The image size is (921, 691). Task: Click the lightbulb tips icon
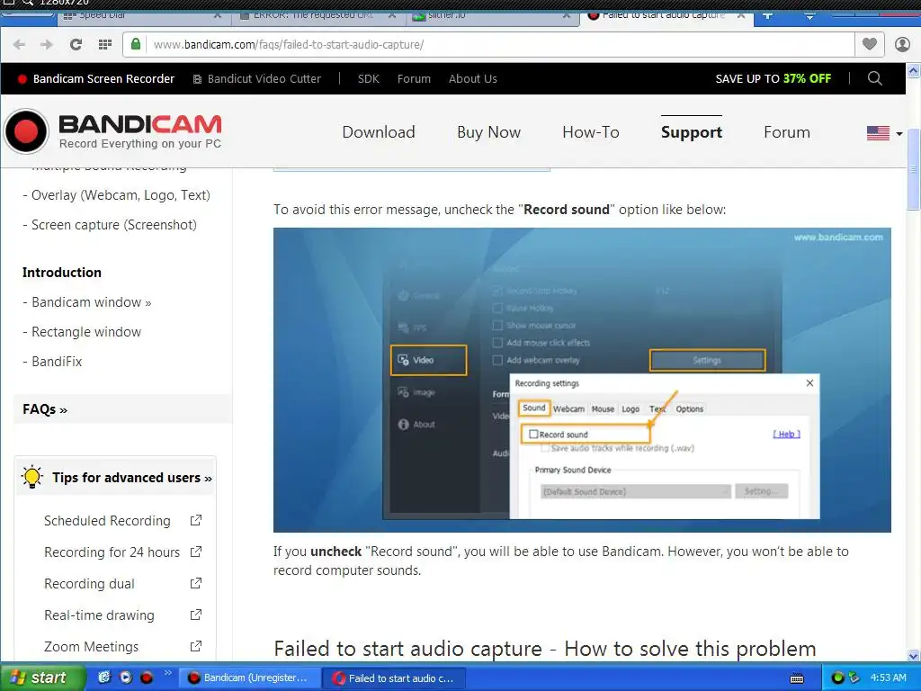tap(31, 477)
